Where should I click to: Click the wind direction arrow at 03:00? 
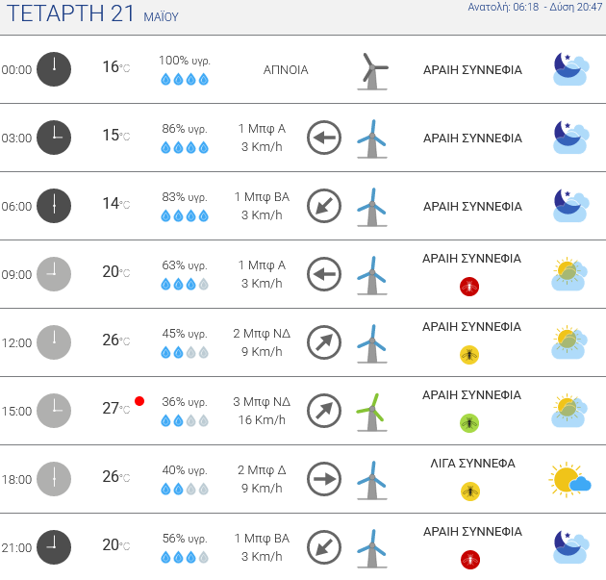[324, 138]
